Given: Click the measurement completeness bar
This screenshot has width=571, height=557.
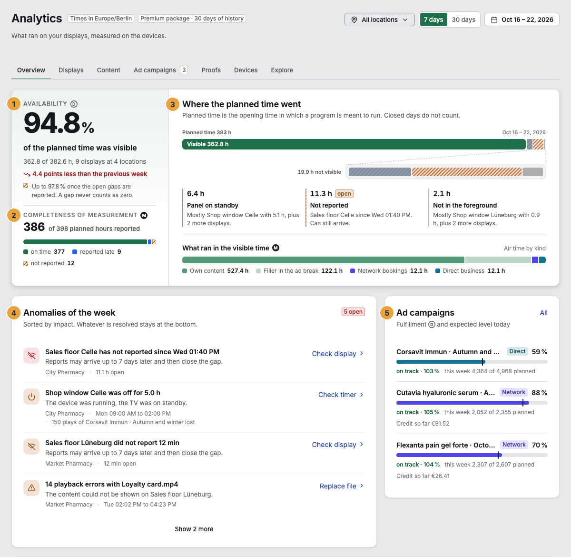Looking at the screenshot, I should click(89, 242).
